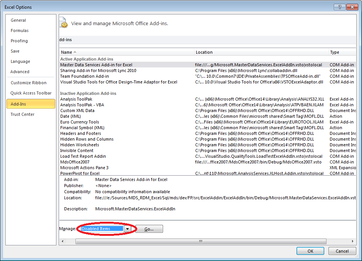The width and height of the screenshot is (362, 261).
Task: Click the Disabled Items combo box field
Action: 102,229
